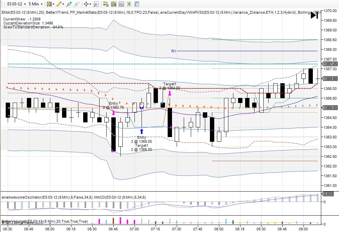Click the 1370.00 price axis label
339x232 pixels.
[x=330, y=11]
